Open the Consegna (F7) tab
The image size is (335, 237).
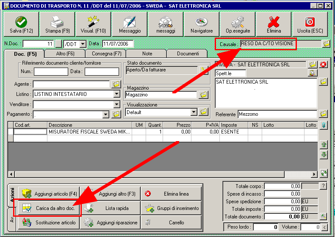106,54
